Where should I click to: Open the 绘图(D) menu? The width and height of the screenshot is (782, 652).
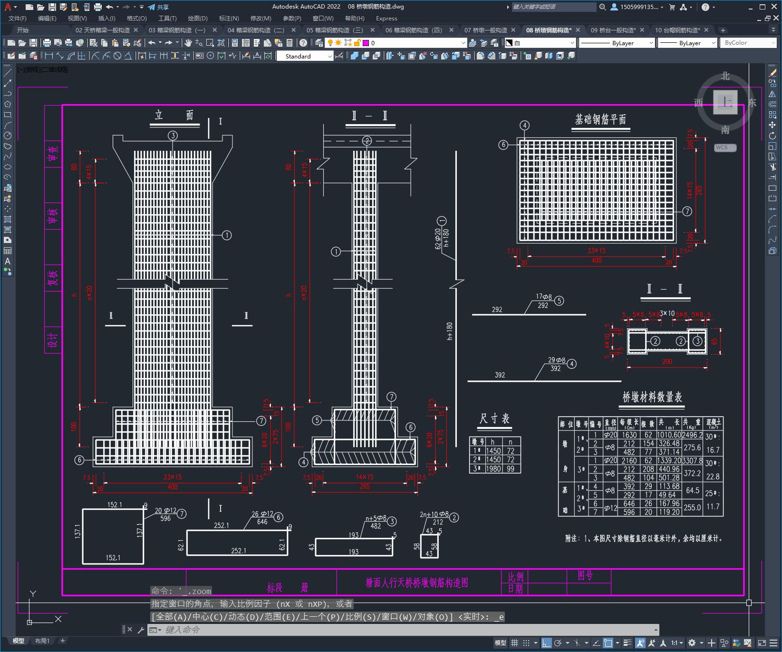(x=198, y=18)
